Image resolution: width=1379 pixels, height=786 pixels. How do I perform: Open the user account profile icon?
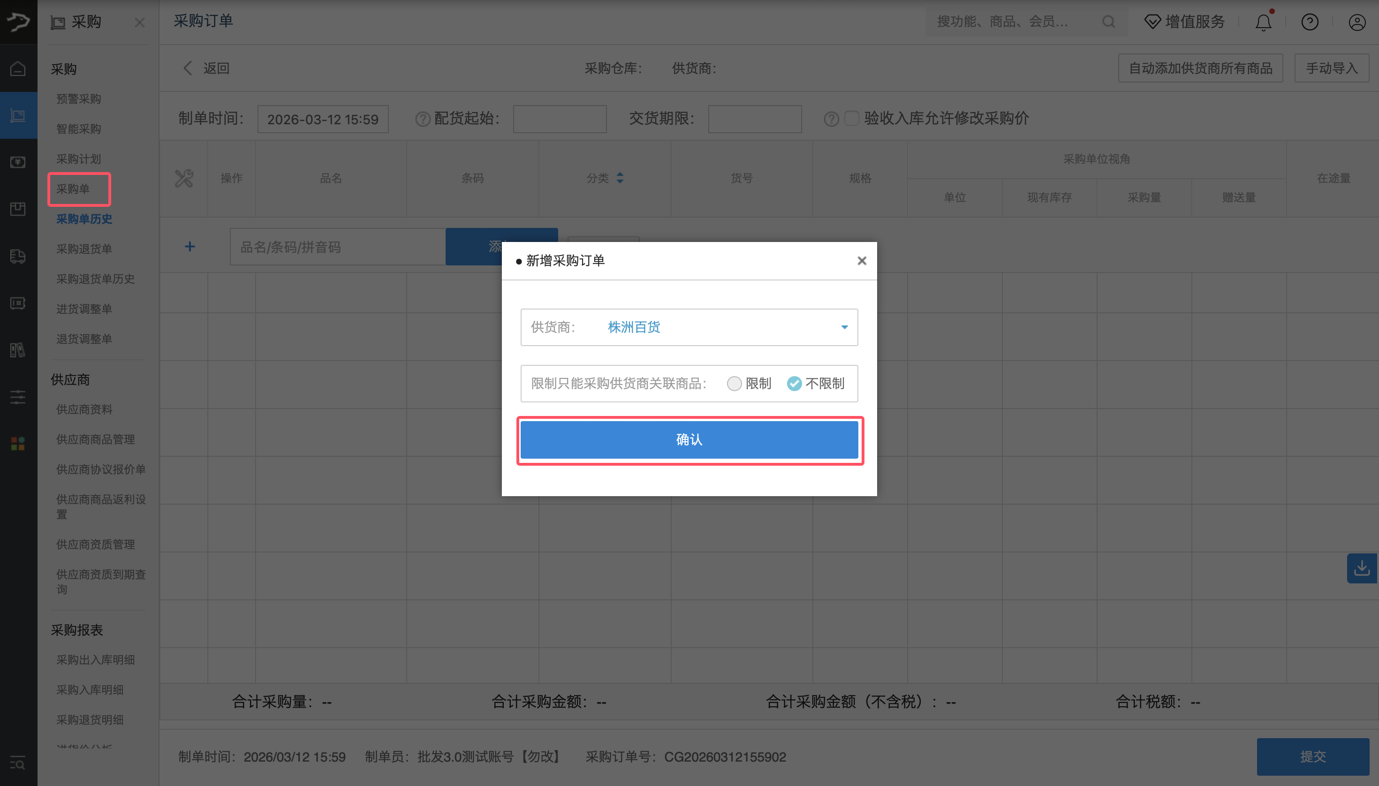click(1357, 22)
